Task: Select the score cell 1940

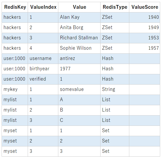Action: coord(145,17)
